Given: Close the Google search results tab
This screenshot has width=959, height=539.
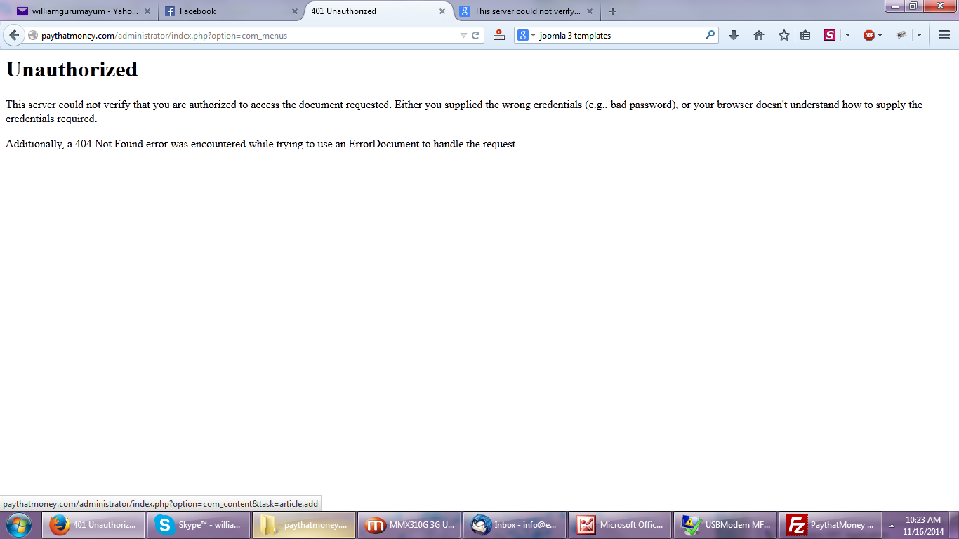Looking at the screenshot, I should (590, 11).
